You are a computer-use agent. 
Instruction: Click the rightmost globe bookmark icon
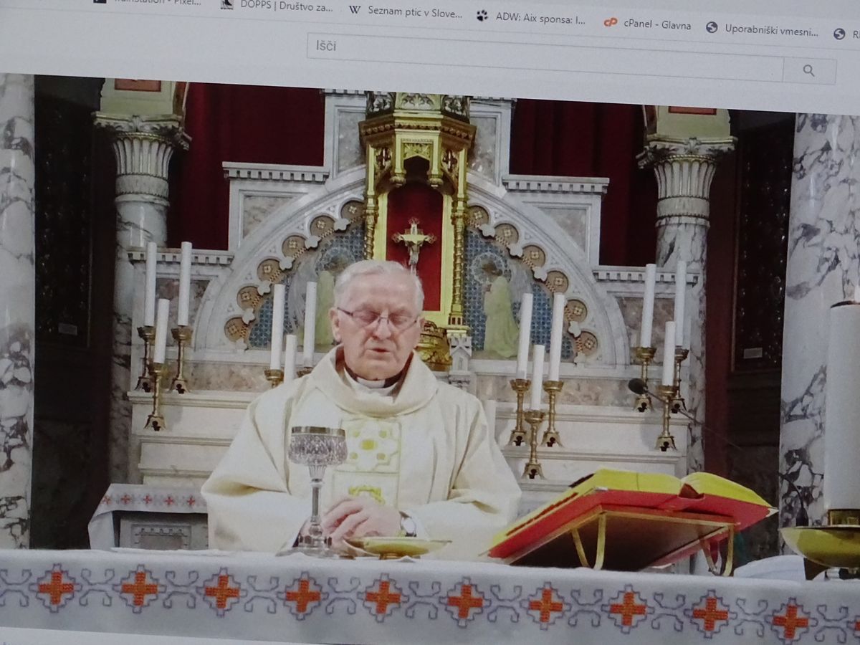[839, 34]
